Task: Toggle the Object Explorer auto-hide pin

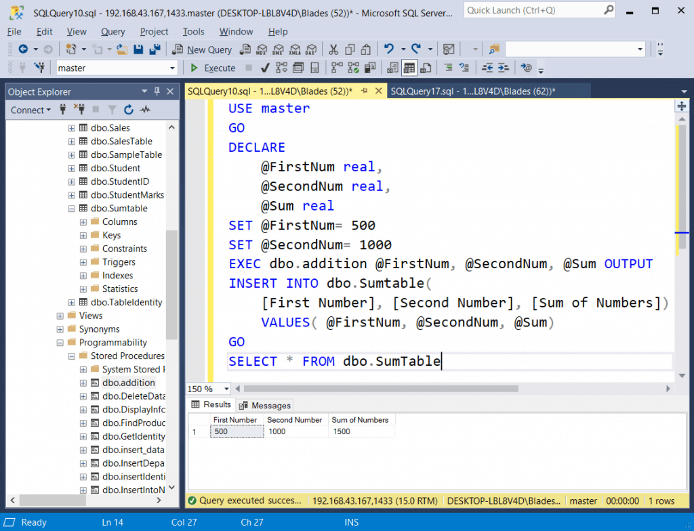Action: click(x=157, y=91)
